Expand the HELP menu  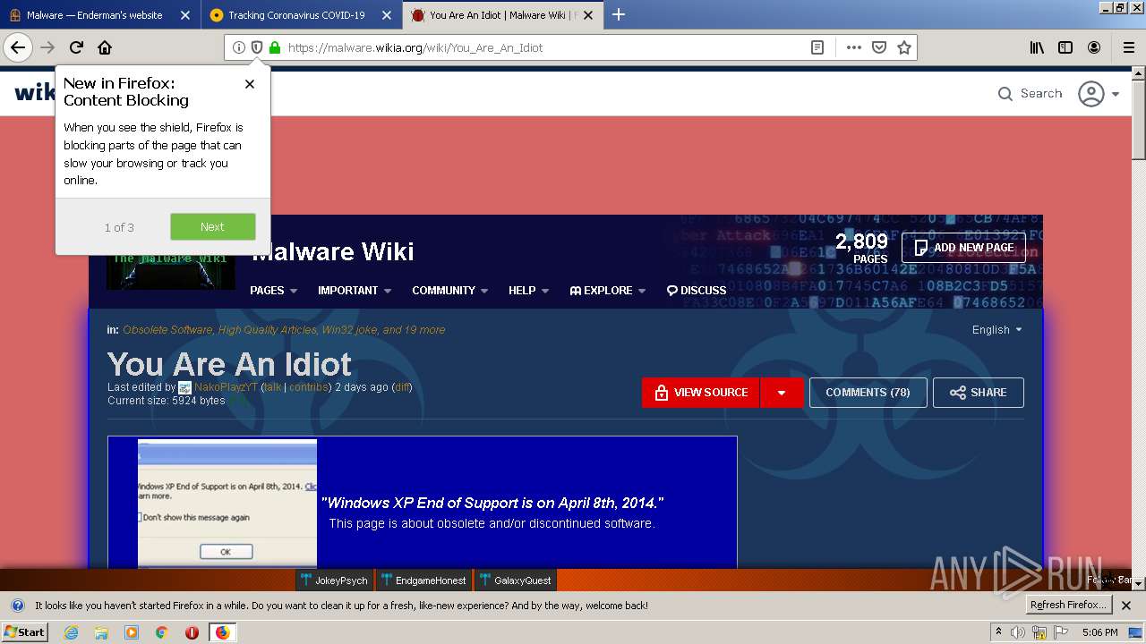(529, 291)
